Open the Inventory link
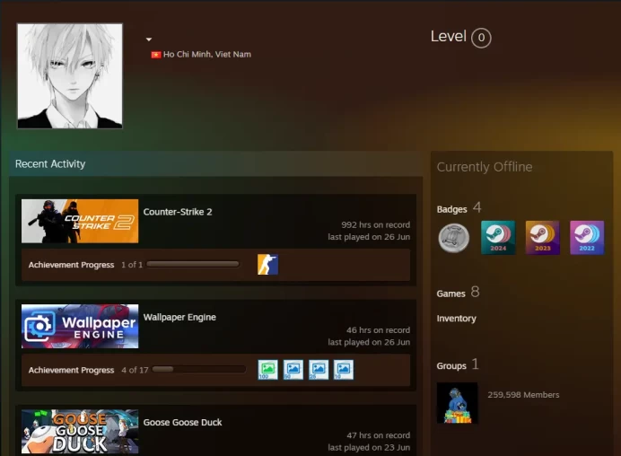621x456 pixels. pyautogui.click(x=456, y=319)
